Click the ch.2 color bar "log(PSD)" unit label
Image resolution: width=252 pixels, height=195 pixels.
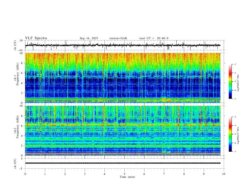tap(238, 135)
